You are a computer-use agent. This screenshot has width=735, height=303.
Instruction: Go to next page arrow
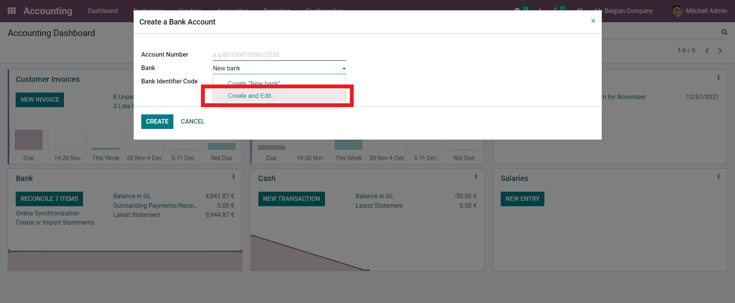tap(720, 50)
